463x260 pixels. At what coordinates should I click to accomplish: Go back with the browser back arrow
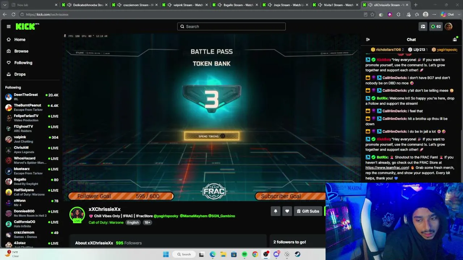(x=5, y=14)
